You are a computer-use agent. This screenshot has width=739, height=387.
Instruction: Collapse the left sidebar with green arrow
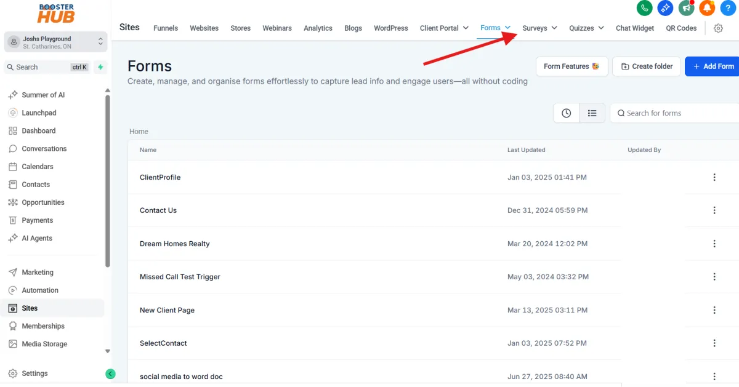point(110,373)
